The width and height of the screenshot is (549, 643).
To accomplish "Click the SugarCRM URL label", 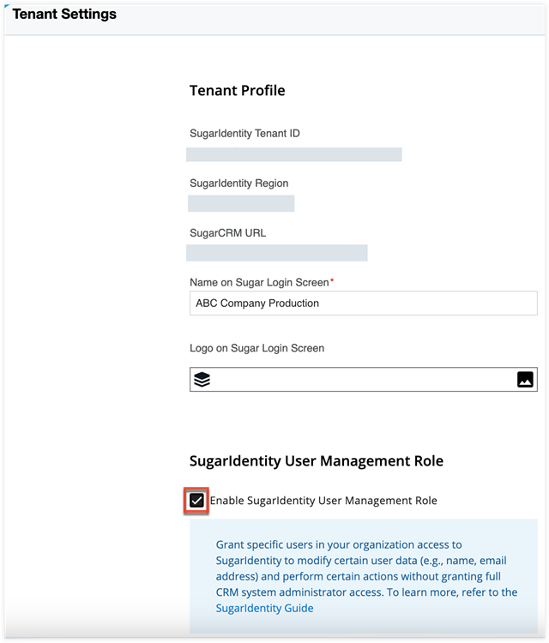I will click(x=227, y=232).
